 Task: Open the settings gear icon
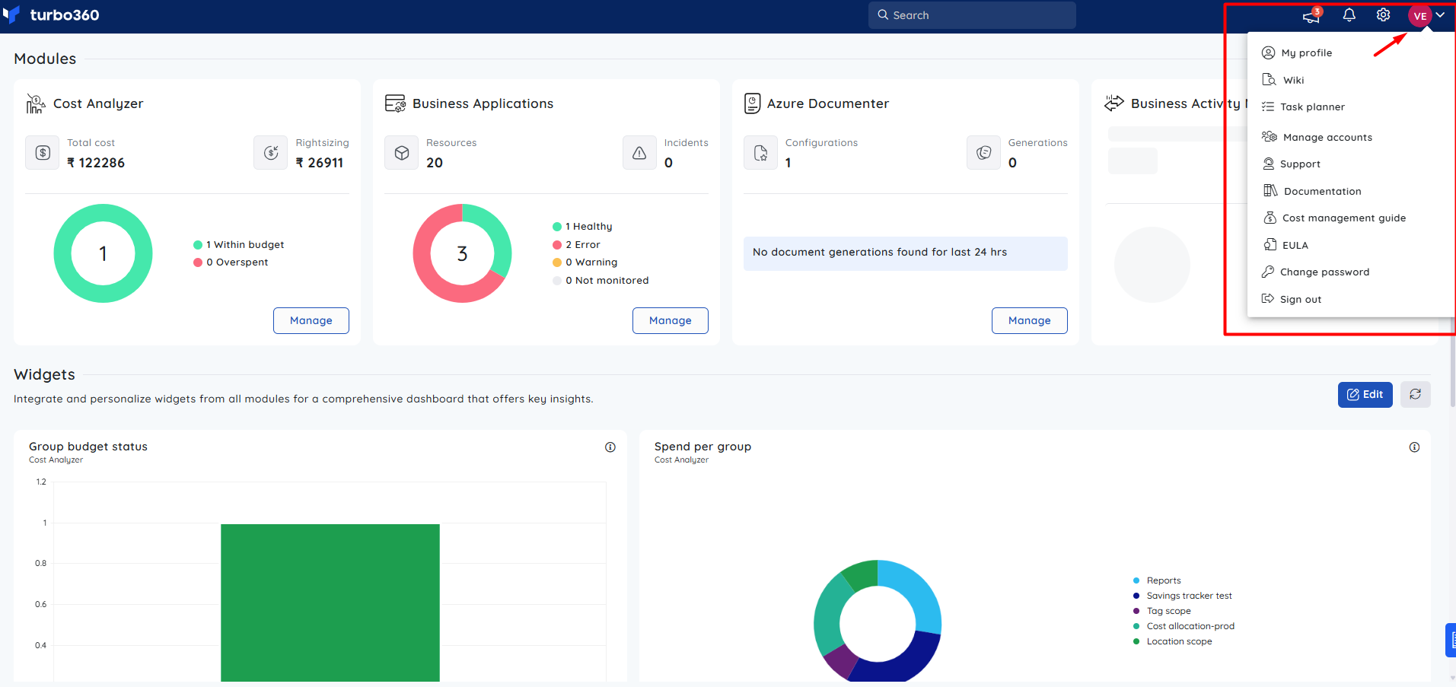click(x=1383, y=15)
